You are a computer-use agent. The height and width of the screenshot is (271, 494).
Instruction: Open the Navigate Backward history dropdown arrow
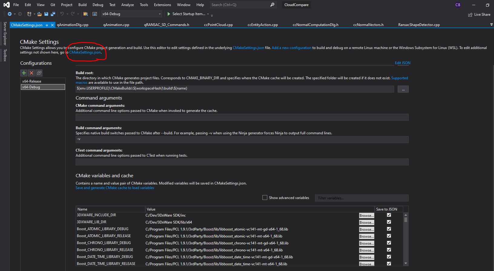[x=15, y=14]
